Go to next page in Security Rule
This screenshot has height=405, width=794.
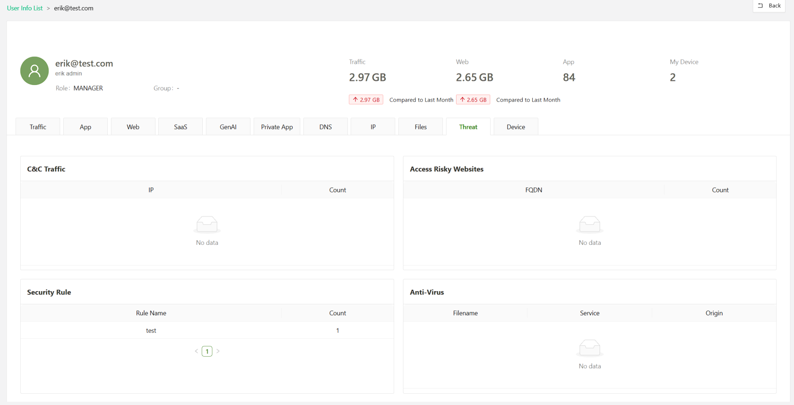pos(218,351)
